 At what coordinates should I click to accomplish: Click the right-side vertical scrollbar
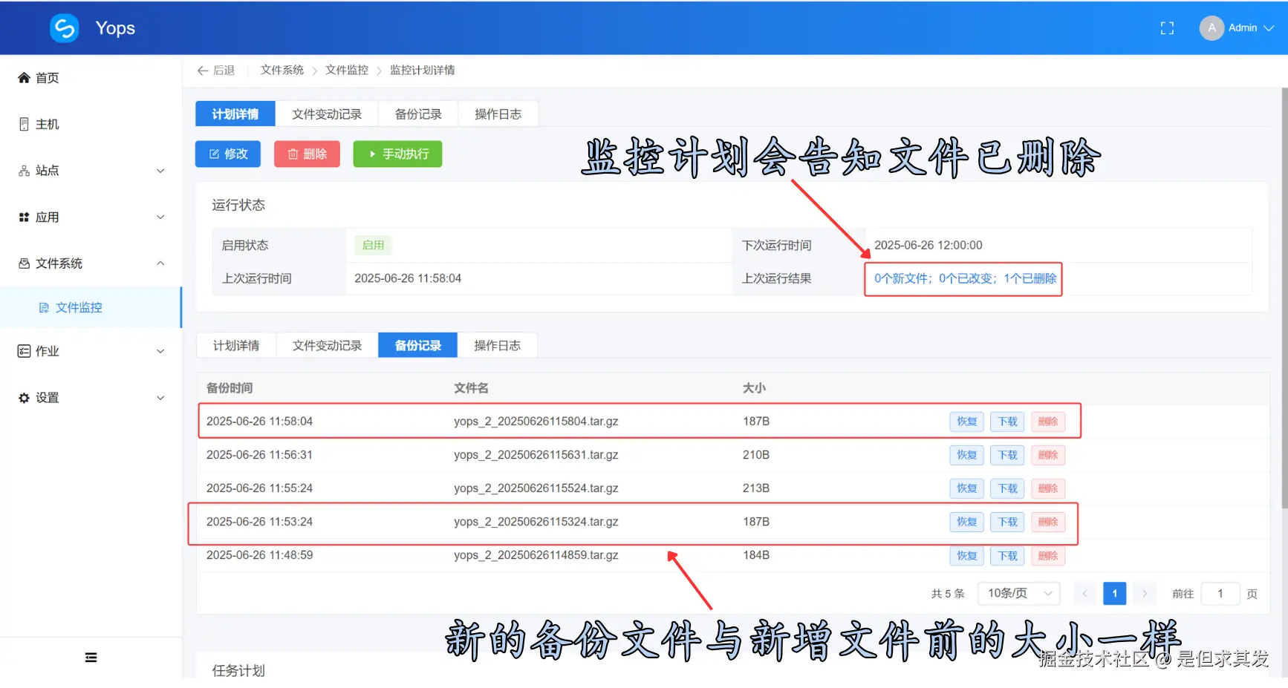(x=1284, y=297)
